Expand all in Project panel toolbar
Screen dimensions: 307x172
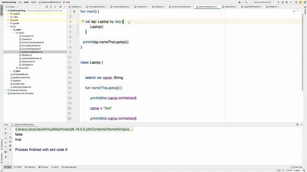[x=51, y=7]
